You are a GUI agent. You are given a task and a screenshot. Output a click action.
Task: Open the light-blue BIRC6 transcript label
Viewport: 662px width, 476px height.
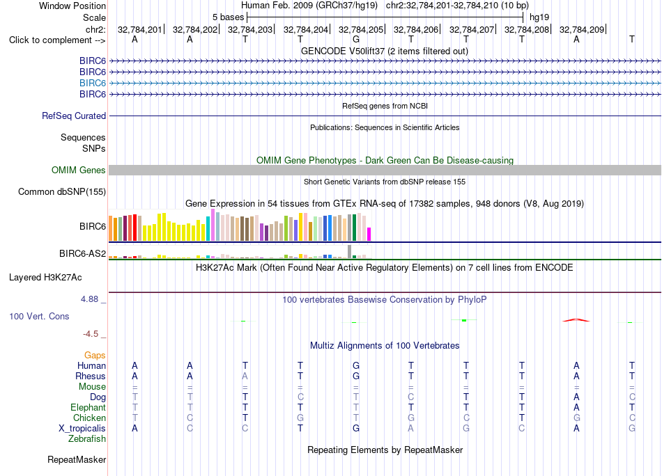(x=93, y=83)
